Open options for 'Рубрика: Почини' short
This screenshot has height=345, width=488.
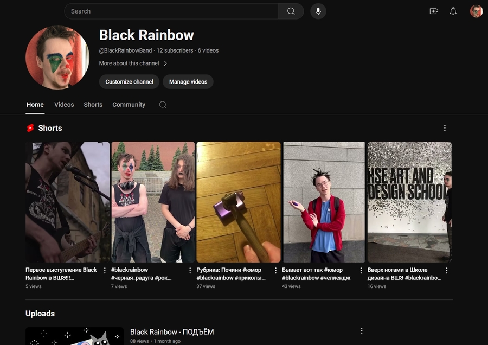[275, 270]
